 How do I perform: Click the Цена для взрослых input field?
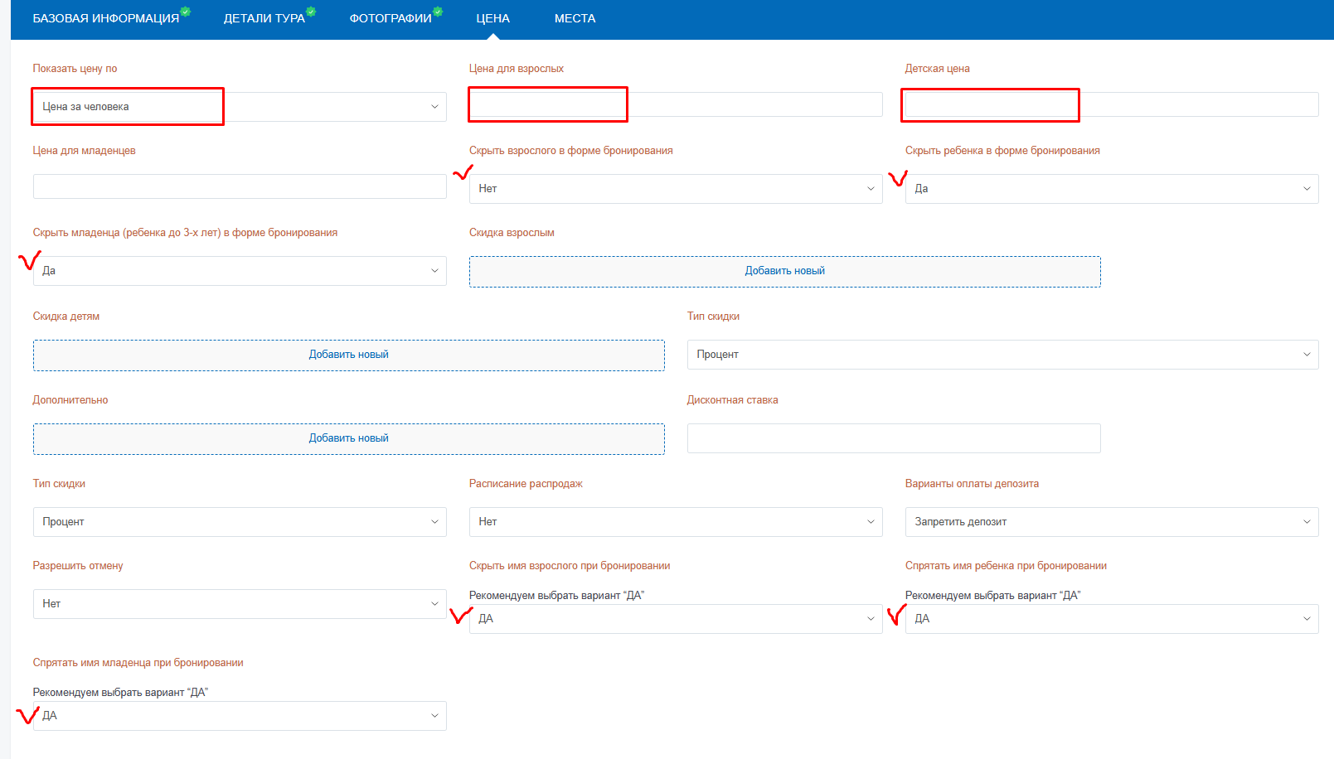pos(675,104)
